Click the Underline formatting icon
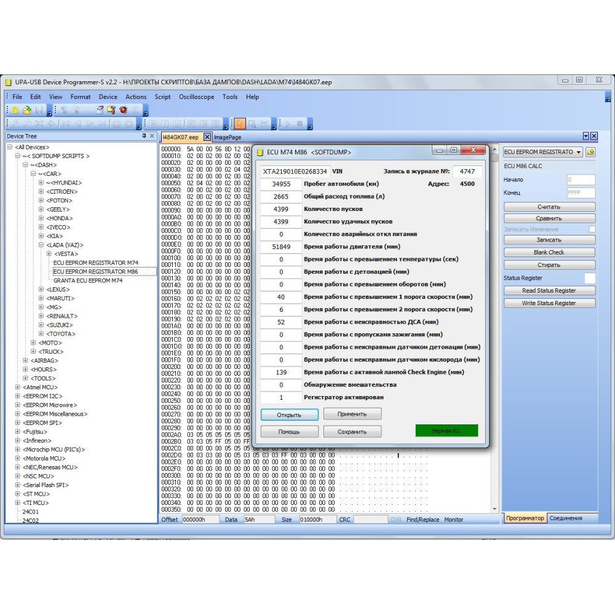This screenshot has height=615, width=615. tap(177, 124)
